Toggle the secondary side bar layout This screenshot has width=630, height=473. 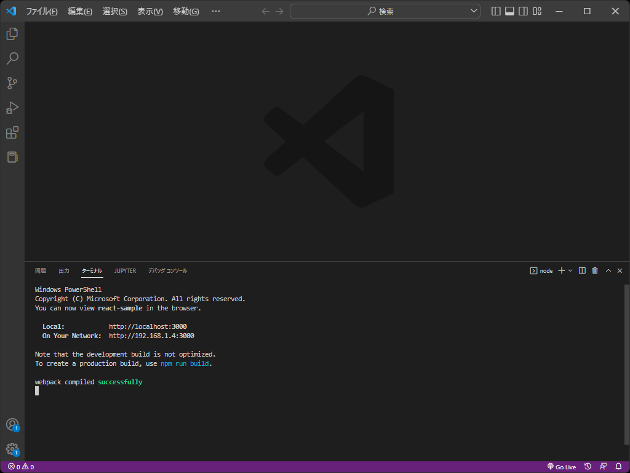click(x=523, y=11)
